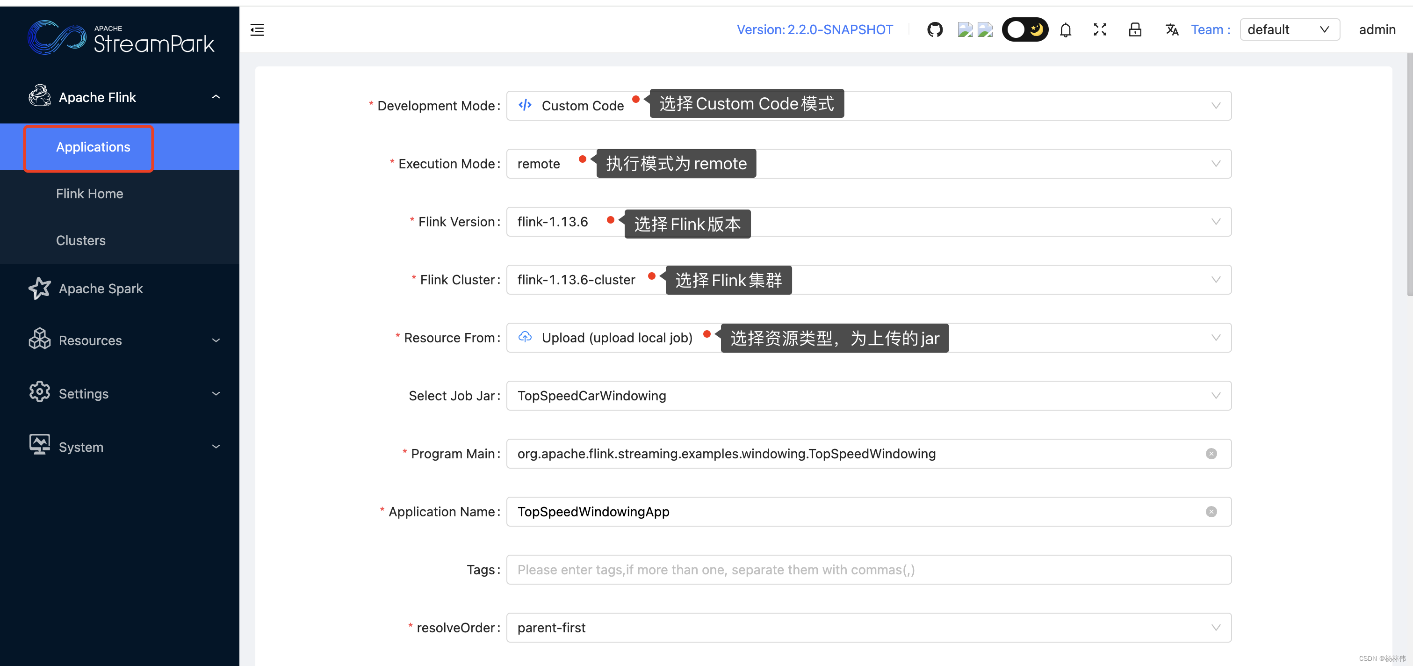
Task: Open the Development Mode dropdown
Action: click(x=1216, y=105)
